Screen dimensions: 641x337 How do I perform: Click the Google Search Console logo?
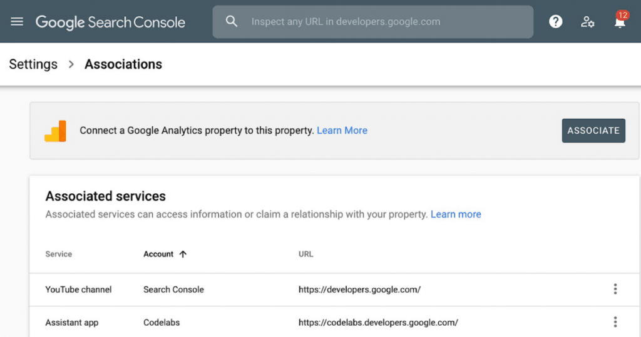[x=110, y=22]
